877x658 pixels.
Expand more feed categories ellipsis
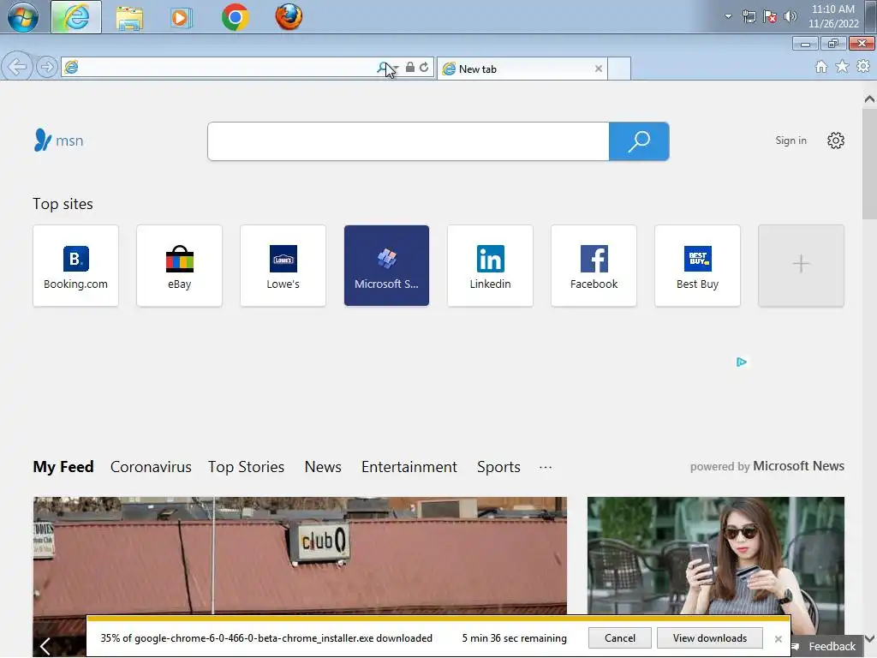546,467
